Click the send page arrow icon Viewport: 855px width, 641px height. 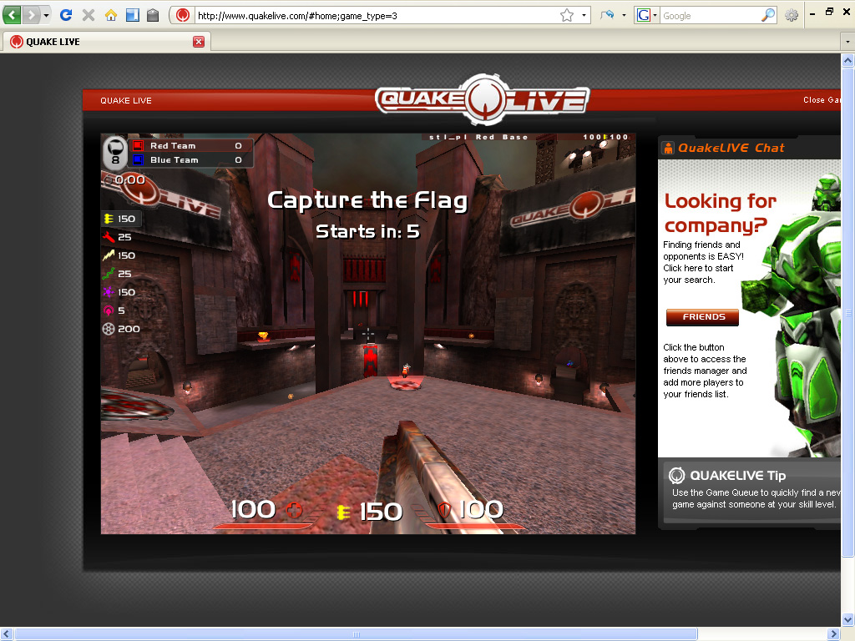coord(608,15)
